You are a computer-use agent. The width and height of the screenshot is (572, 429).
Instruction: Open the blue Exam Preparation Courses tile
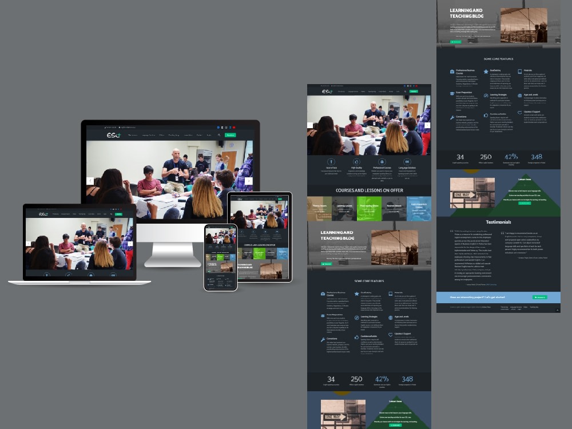click(419, 209)
